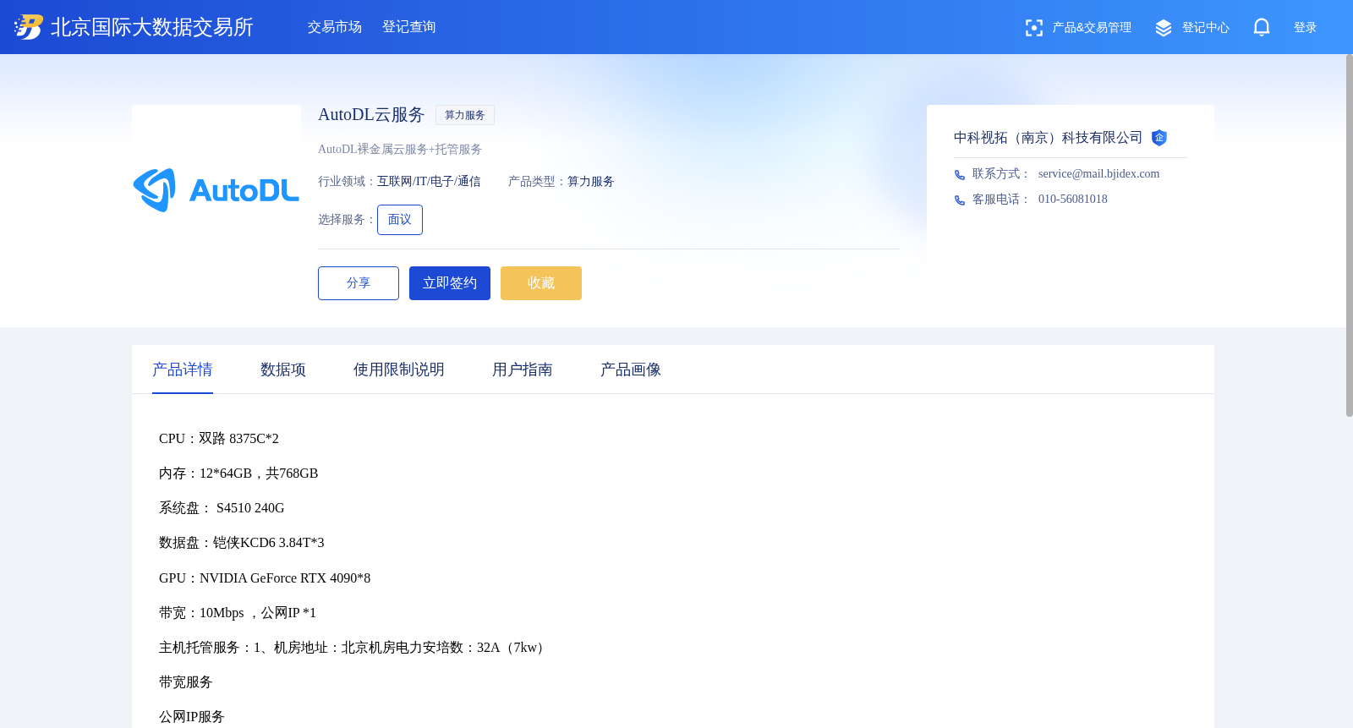The width and height of the screenshot is (1353, 728).
Task: Open 登记查询 in the top navigation
Action: [409, 27]
